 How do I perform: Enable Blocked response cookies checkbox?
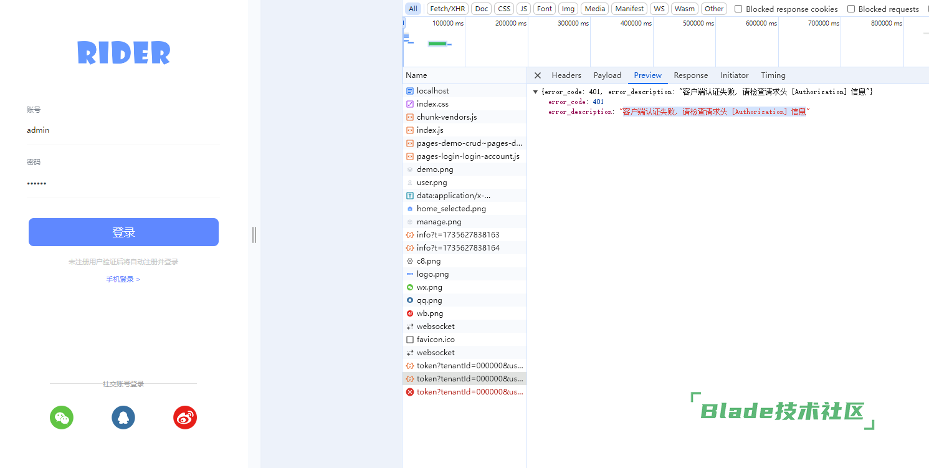click(738, 9)
